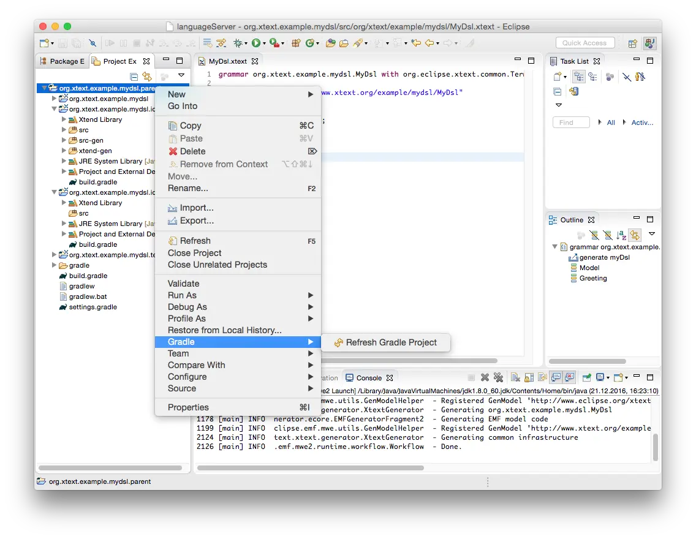The image size is (696, 539).
Task: Click the Pin Console icon
Action: coord(586,377)
